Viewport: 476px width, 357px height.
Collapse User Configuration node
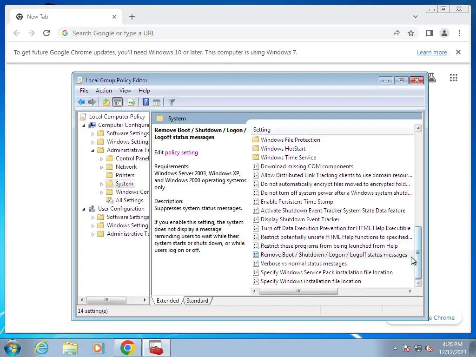[84, 209]
